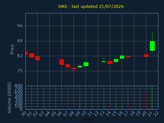This screenshot has width=164, height=123.
Task: Click the green candlestick for day 15
Action: pos(116,60)
